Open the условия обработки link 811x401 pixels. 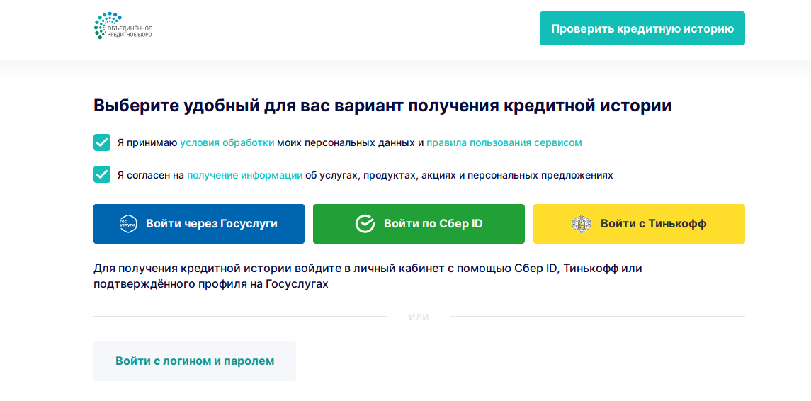coord(227,143)
